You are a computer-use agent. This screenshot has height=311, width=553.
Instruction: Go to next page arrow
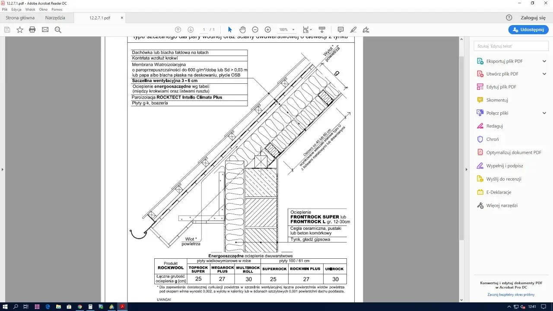click(191, 30)
